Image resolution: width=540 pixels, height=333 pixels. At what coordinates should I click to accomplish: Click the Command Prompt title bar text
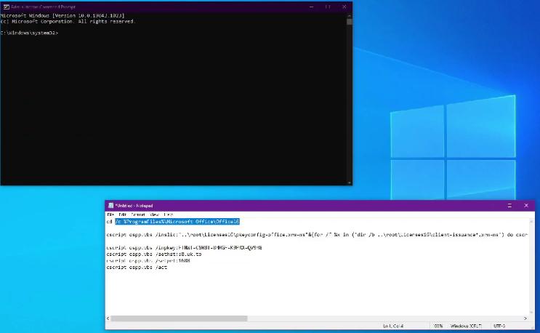pyautogui.click(x=43, y=7)
